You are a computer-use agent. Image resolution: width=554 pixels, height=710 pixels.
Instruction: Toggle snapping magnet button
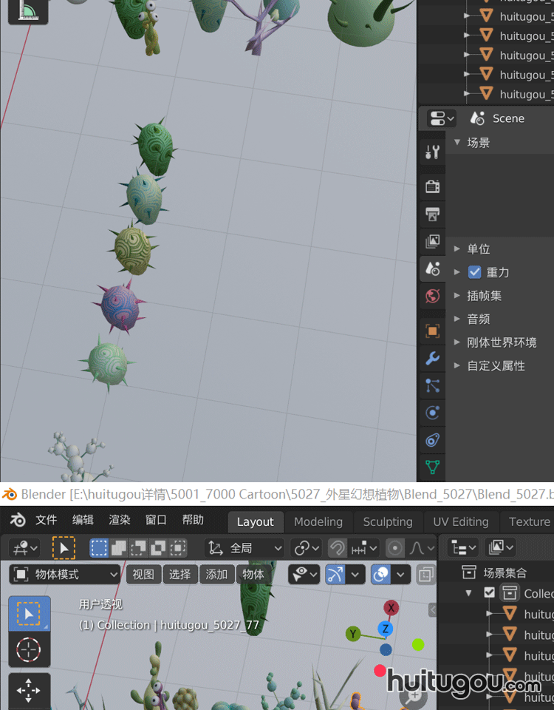pyautogui.click(x=338, y=548)
